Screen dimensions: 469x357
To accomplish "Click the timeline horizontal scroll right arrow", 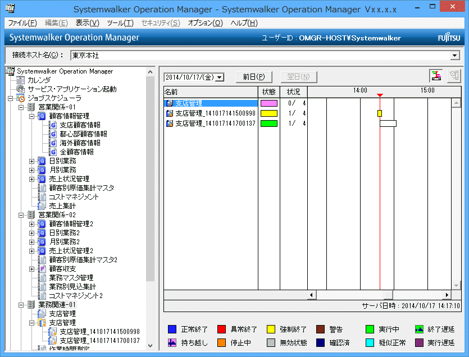I will coord(447,295).
